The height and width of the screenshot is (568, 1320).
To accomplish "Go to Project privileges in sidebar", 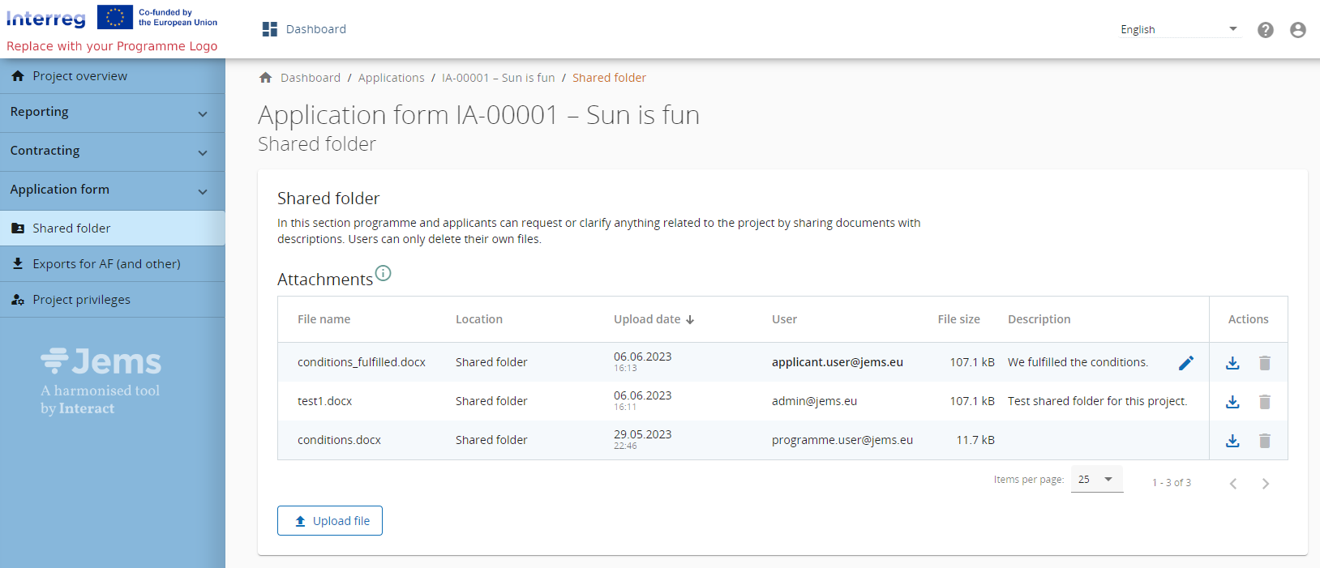I will tap(81, 300).
